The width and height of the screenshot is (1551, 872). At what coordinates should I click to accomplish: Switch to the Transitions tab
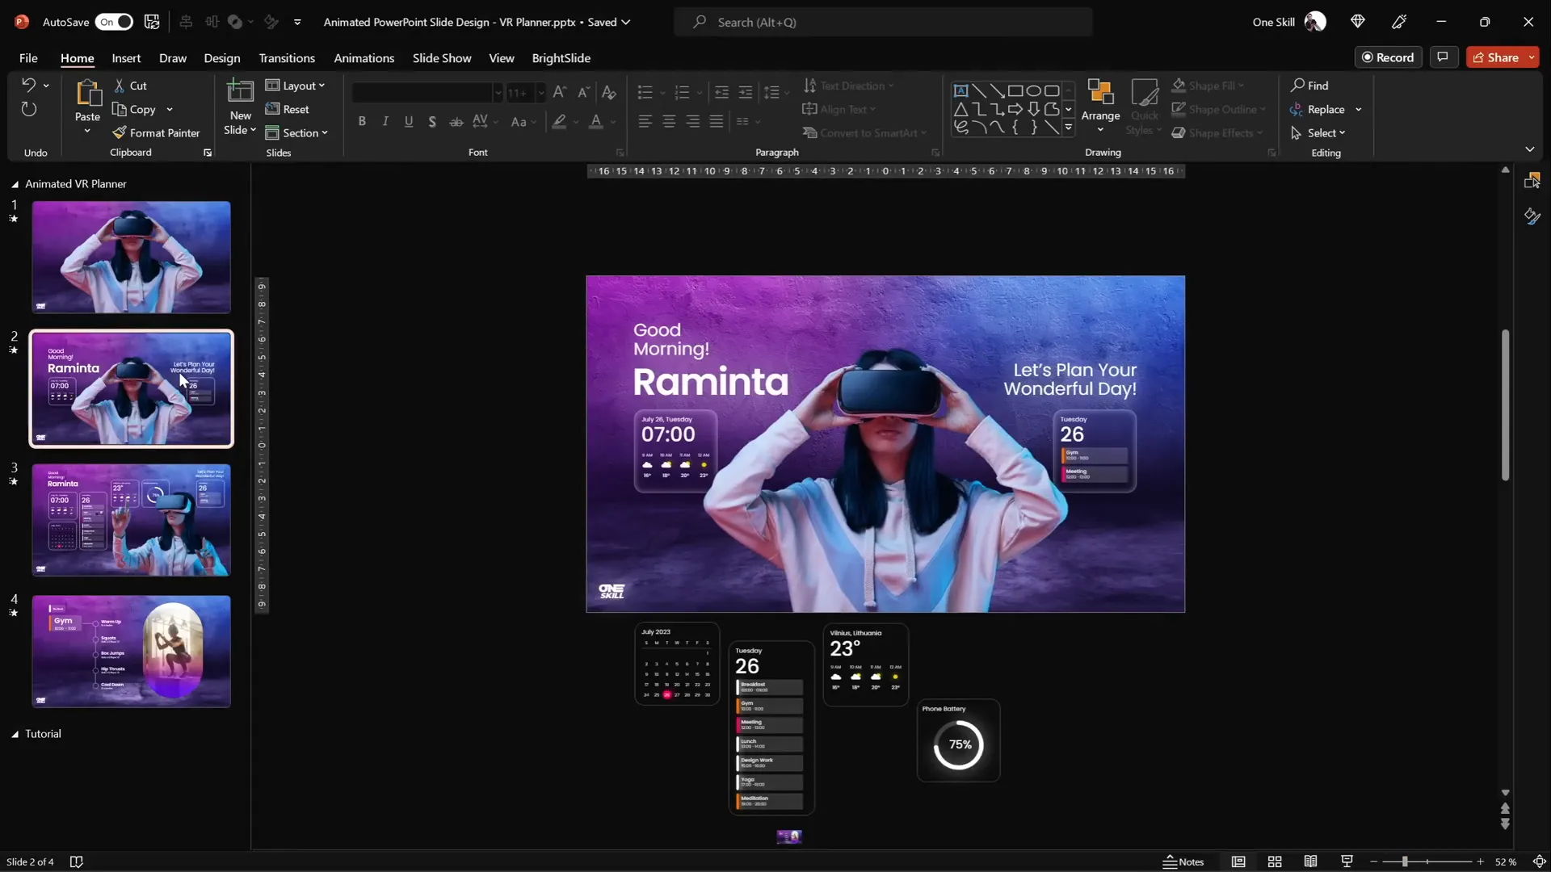[287, 58]
